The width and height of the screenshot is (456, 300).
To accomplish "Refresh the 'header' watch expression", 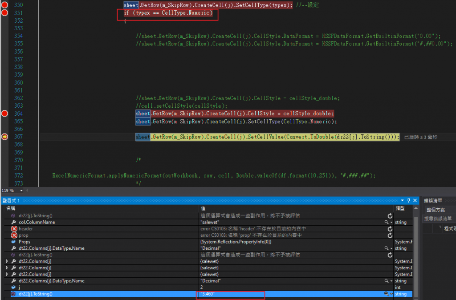I will click(x=390, y=229).
